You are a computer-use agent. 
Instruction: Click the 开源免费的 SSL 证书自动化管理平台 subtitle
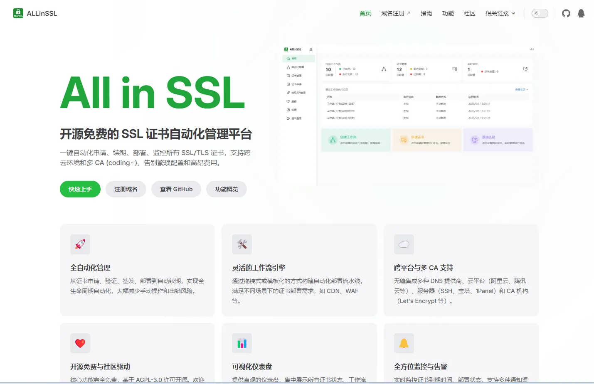[156, 134]
